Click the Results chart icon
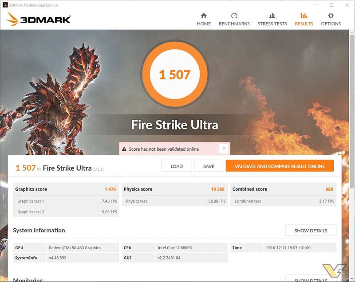The width and height of the screenshot is (355, 282). click(x=304, y=16)
